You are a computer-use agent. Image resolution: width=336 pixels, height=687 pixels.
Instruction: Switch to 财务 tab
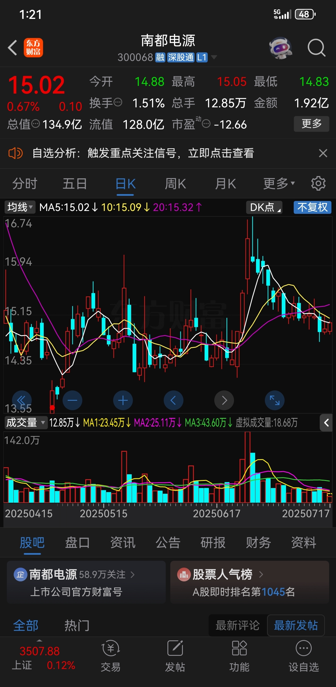[x=258, y=542]
